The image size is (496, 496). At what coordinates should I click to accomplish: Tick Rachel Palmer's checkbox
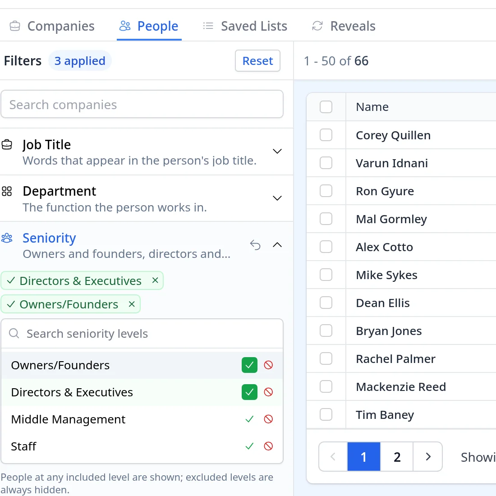click(x=326, y=359)
